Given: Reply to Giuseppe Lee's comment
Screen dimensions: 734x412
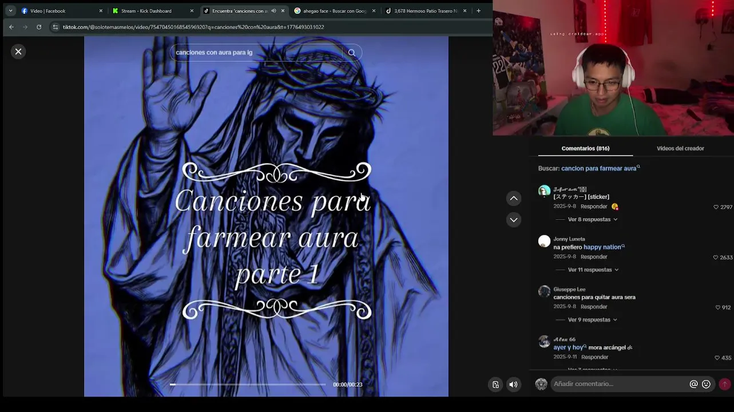Looking at the screenshot, I should [x=594, y=307].
